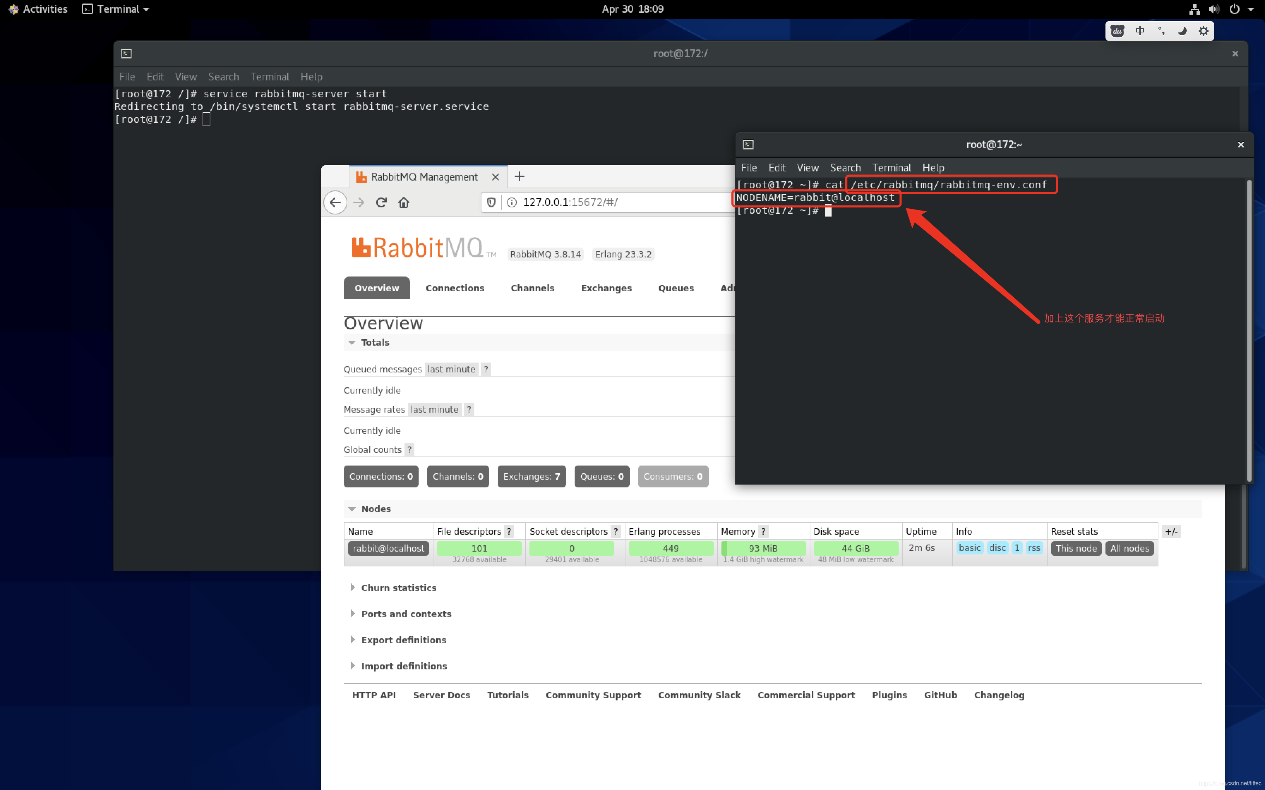This screenshot has height=790, width=1265.
Task: Toggle the input method moon icon
Action: click(1182, 31)
